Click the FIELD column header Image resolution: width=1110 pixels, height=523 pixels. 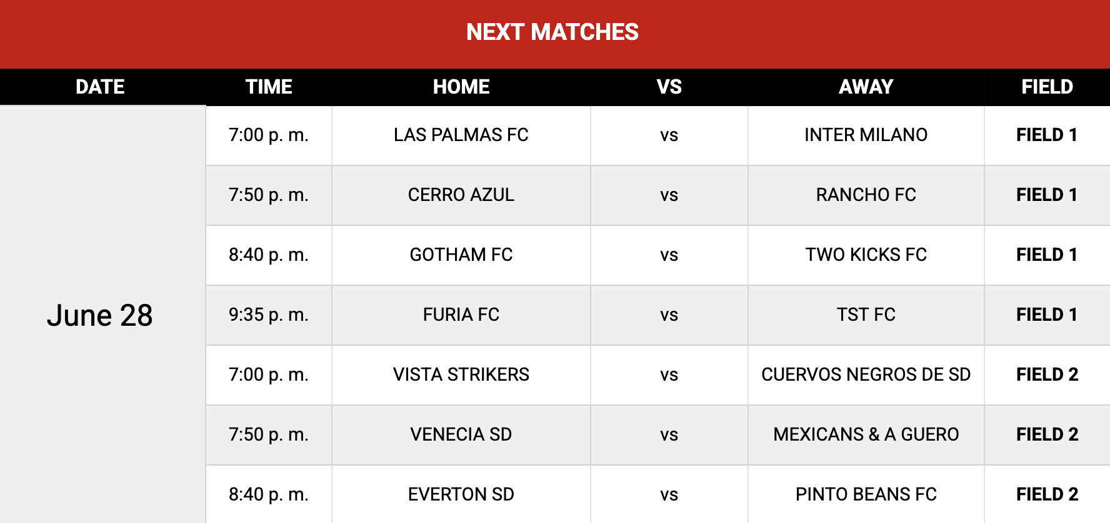[1047, 87]
